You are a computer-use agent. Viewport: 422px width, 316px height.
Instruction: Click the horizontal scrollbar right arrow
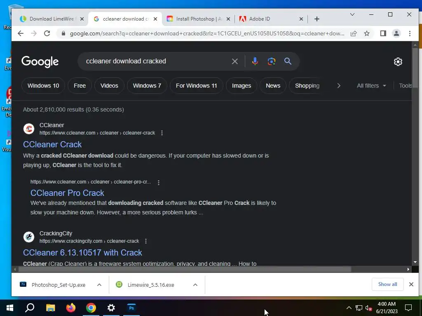pyautogui.click(x=408, y=269)
